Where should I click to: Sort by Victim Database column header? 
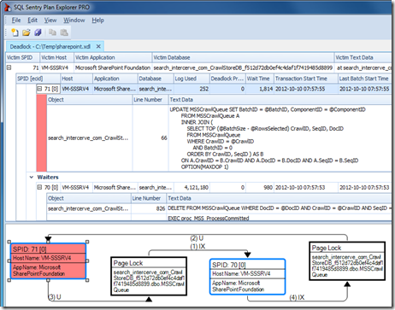(x=243, y=57)
